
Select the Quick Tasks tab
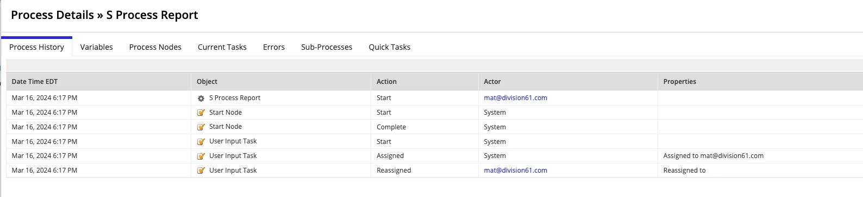coord(389,47)
